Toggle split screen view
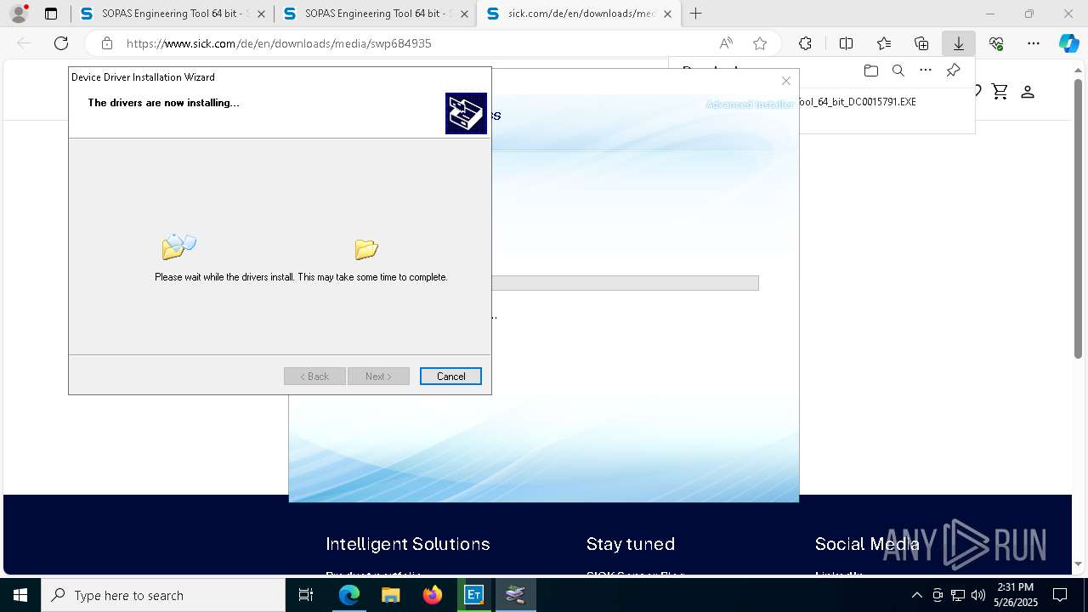 pyautogui.click(x=846, y=43)
